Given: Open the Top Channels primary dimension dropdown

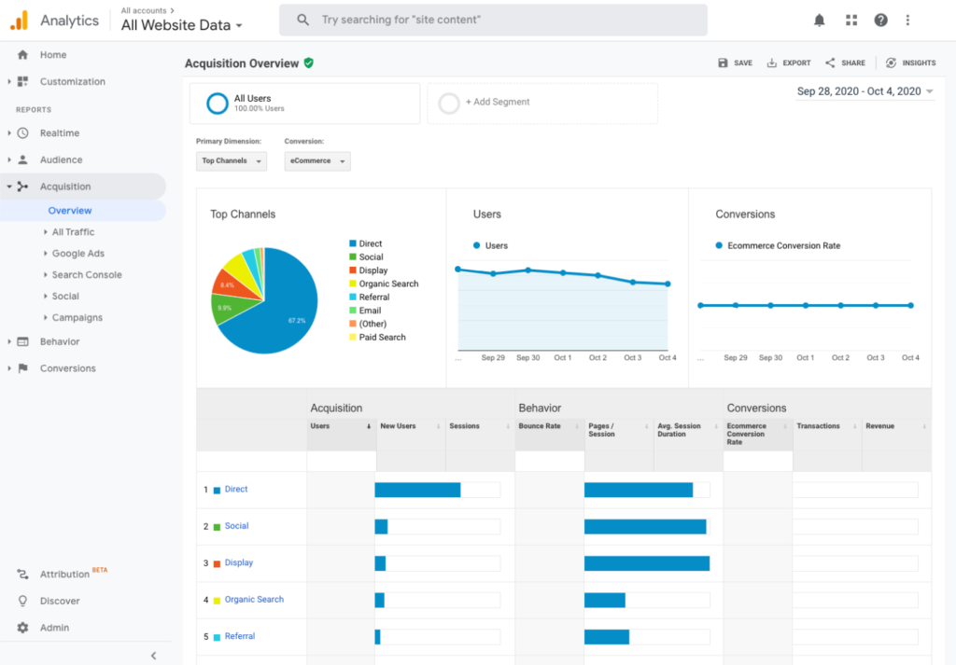Looking at the screenshot, I should (231, 160).
